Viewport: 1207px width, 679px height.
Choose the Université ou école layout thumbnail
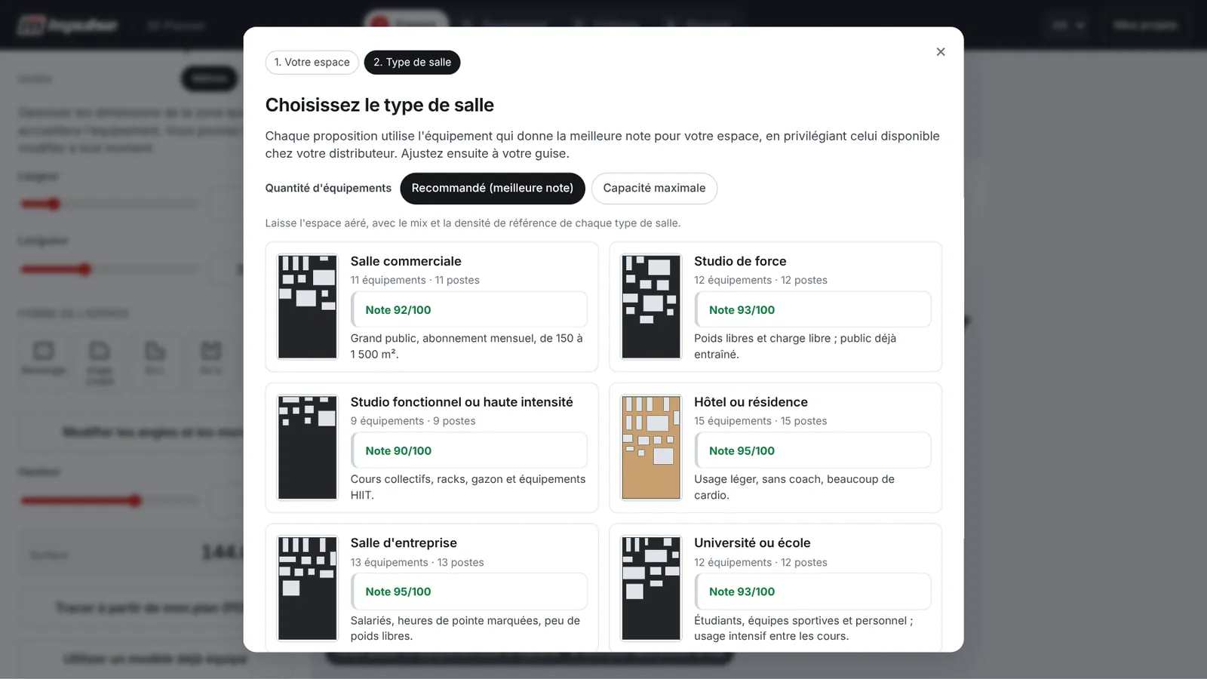(651, 588)
